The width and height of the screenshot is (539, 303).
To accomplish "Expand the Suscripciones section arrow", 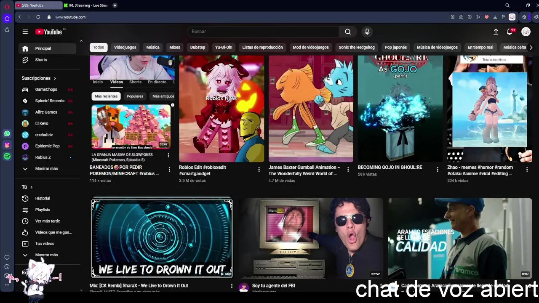I will pos(55,78).
